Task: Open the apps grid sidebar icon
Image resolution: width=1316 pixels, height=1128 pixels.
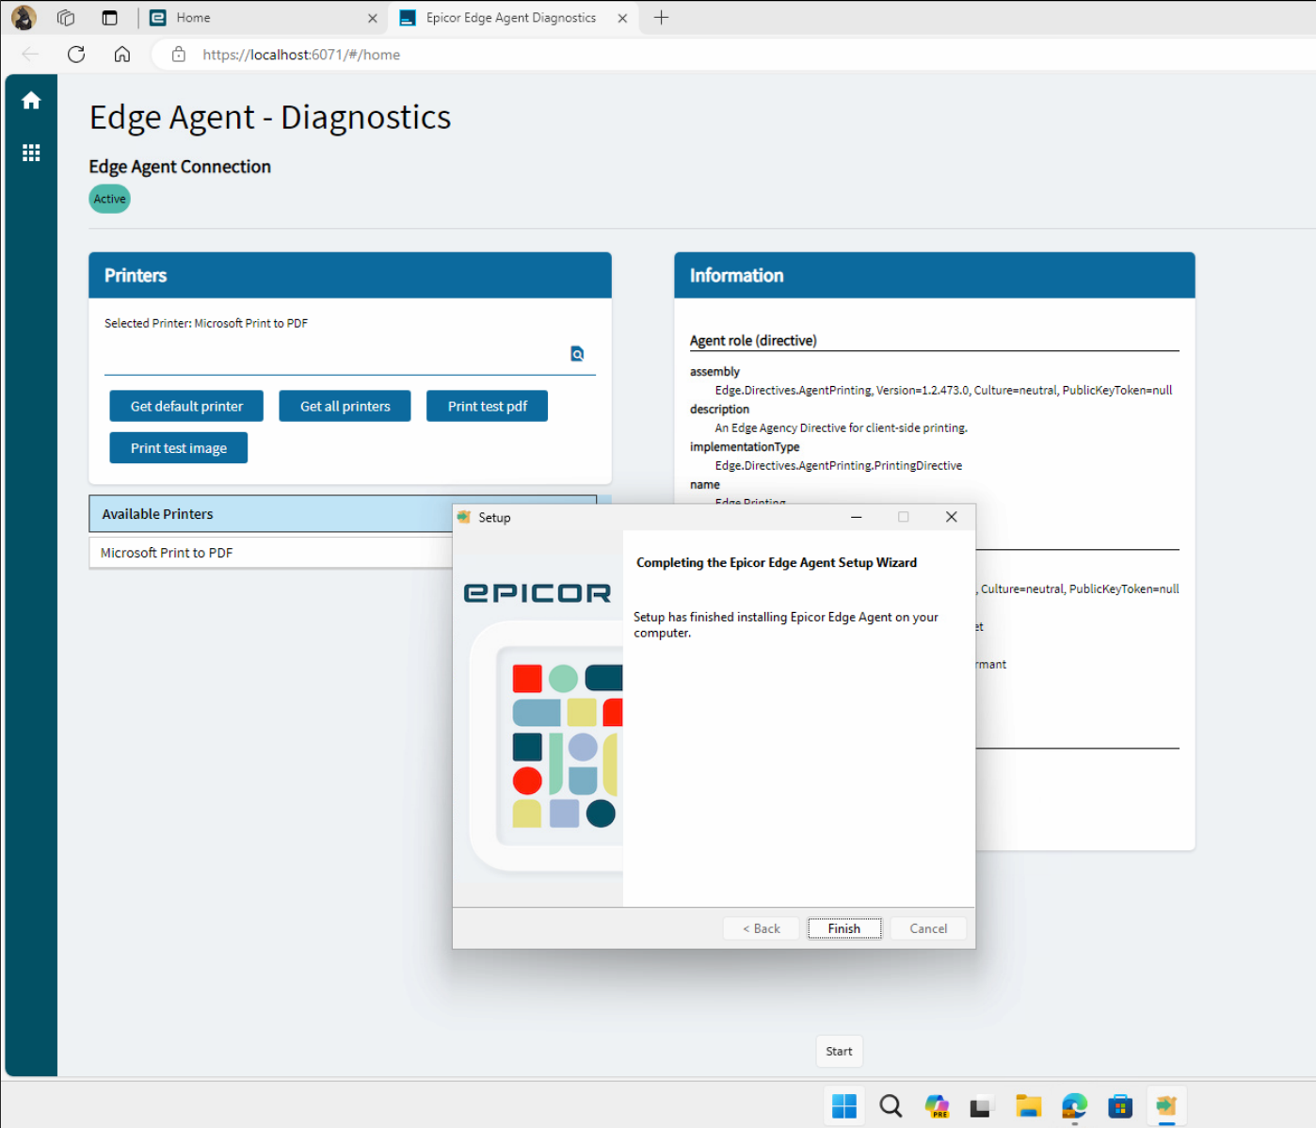Action: click(x=31, y=153)
